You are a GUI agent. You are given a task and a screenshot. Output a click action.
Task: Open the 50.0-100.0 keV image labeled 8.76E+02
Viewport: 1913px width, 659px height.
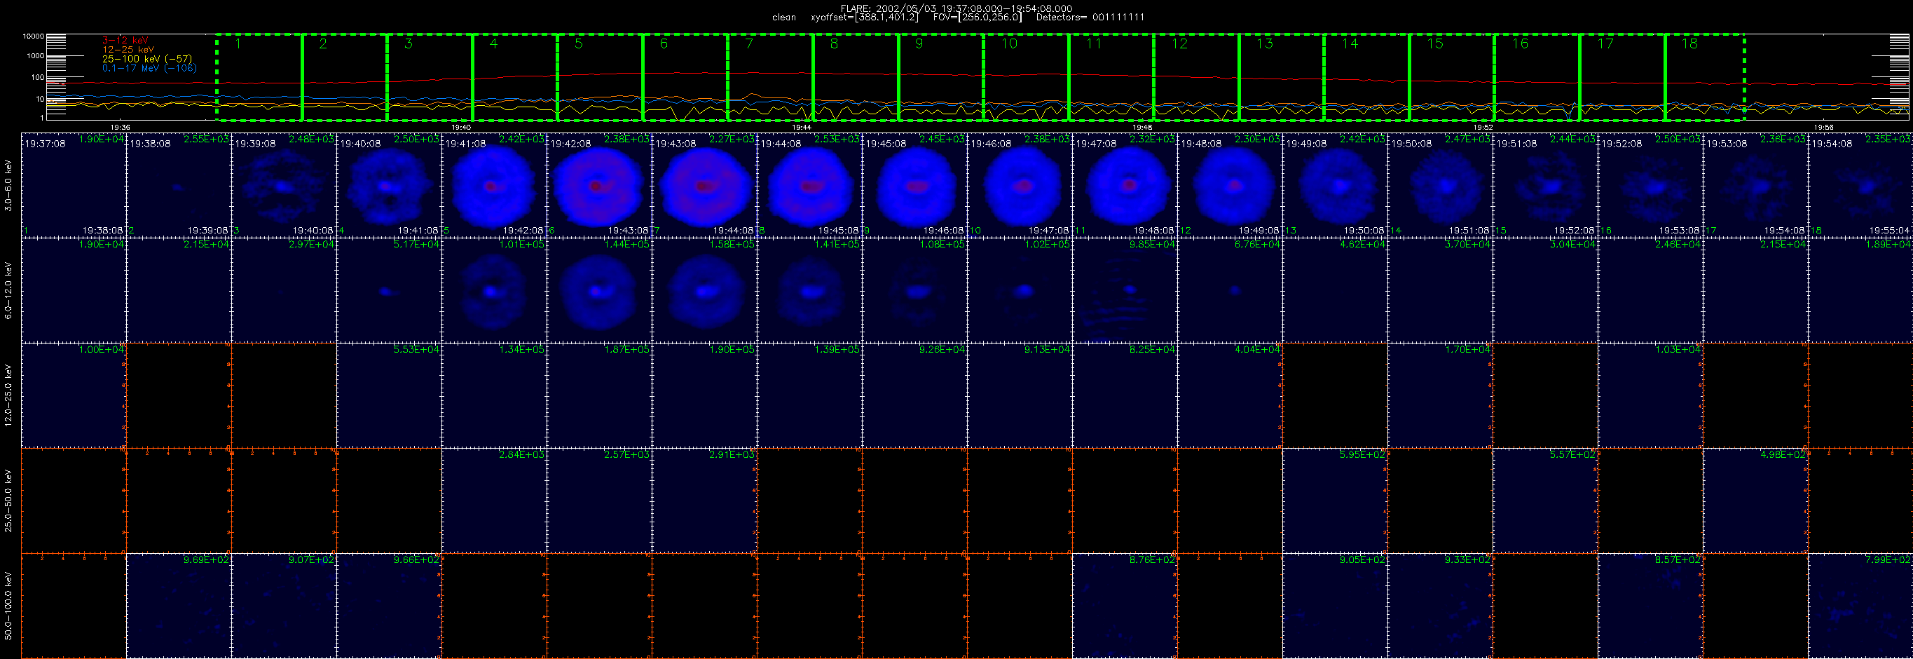tap(1125, 606)
